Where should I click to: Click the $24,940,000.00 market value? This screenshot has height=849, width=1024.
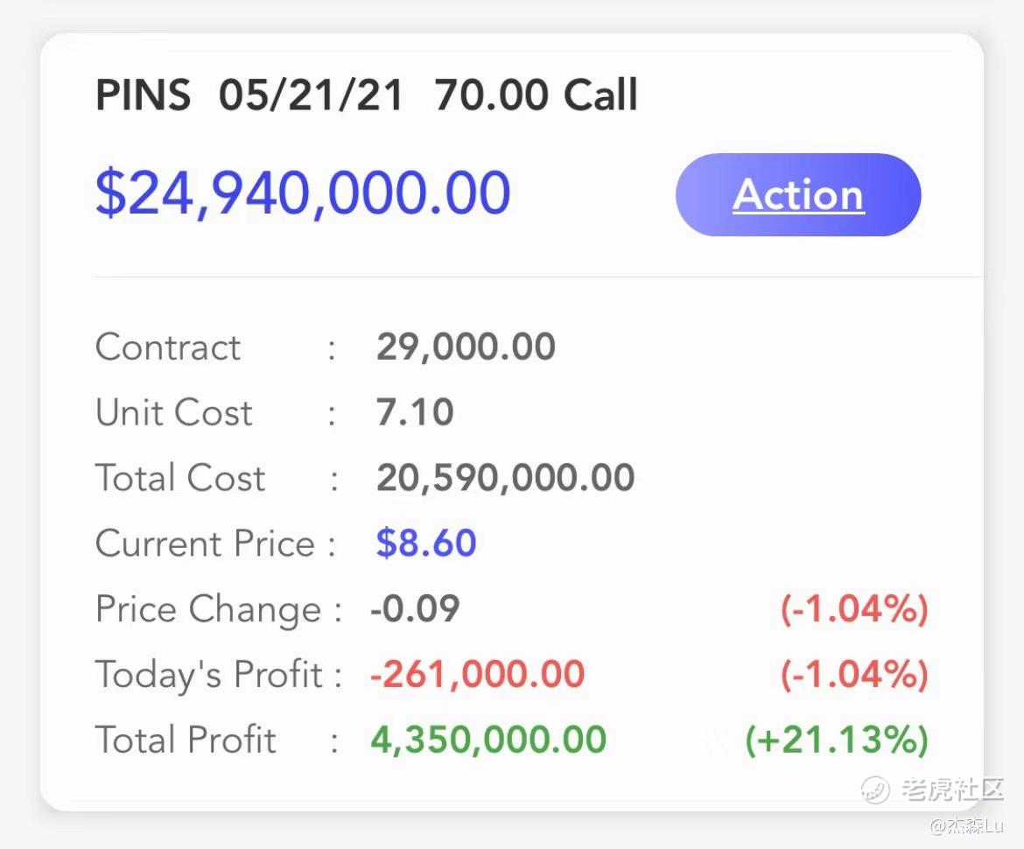(x=303, y=193)
